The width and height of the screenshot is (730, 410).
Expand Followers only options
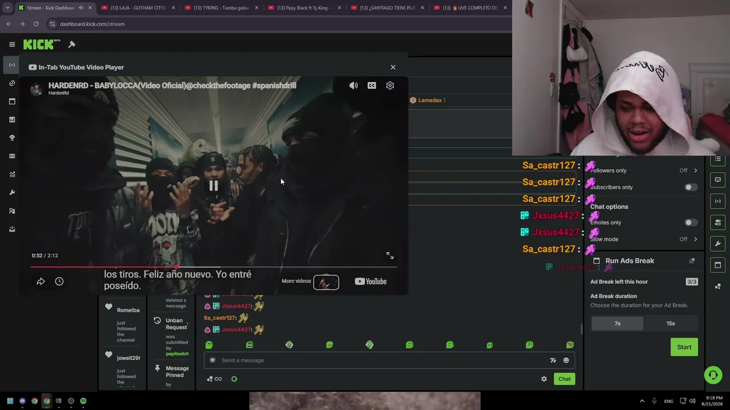pos(695,170)
